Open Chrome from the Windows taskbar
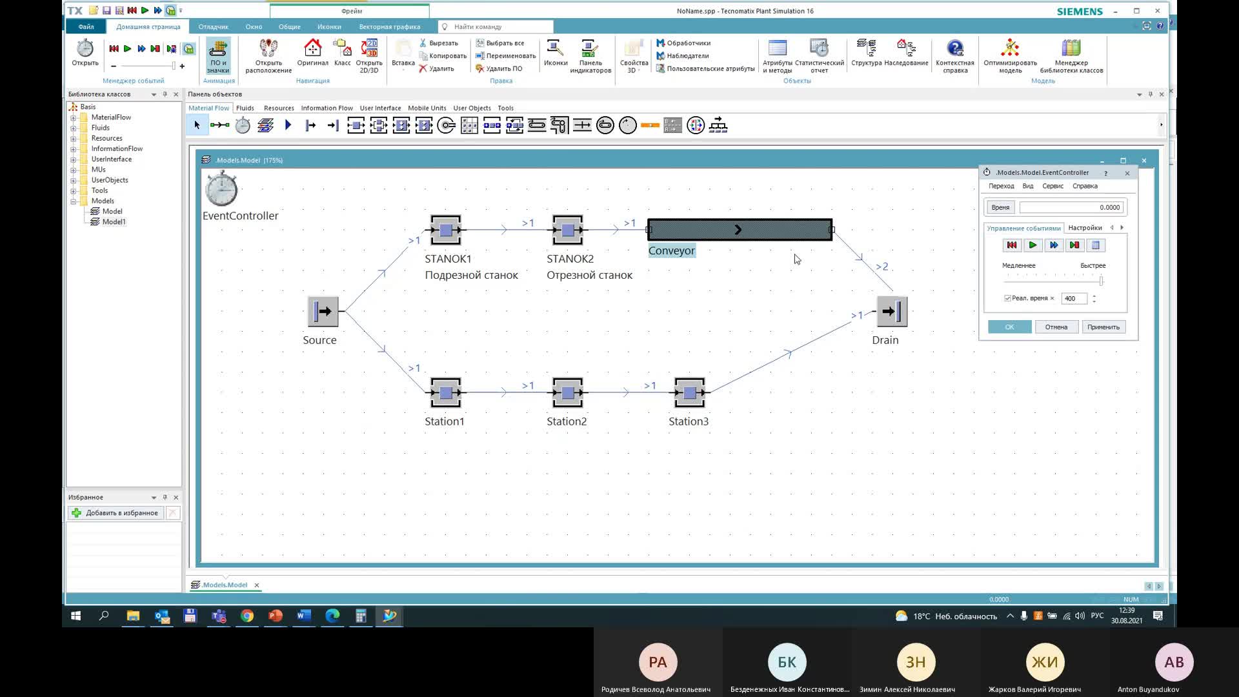Viewport: 1239px width, 697px height. tap(247, 616)
